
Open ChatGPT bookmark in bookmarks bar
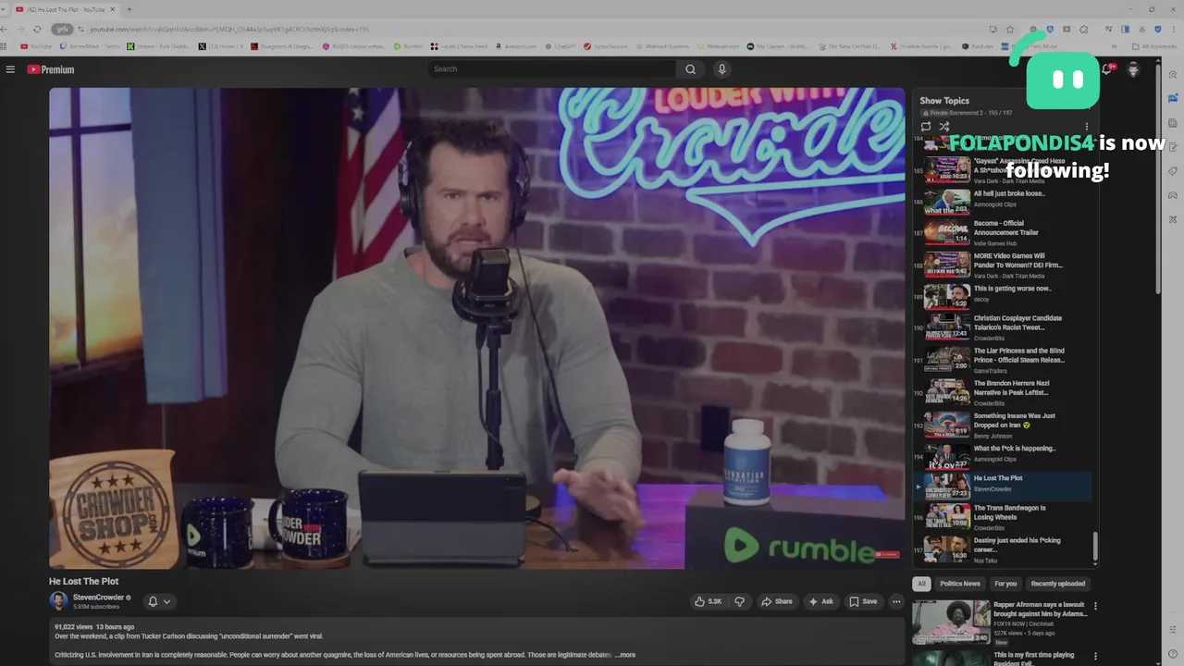tap(558, 46)
